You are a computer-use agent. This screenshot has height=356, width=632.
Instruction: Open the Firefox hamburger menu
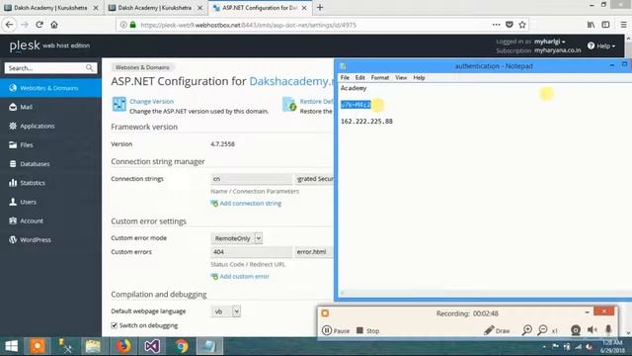coord(623,25)
